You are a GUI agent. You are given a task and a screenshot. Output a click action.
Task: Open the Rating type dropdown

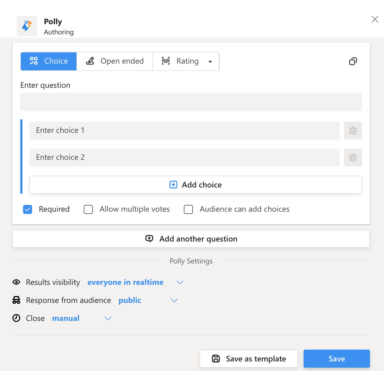coord(211,61)
